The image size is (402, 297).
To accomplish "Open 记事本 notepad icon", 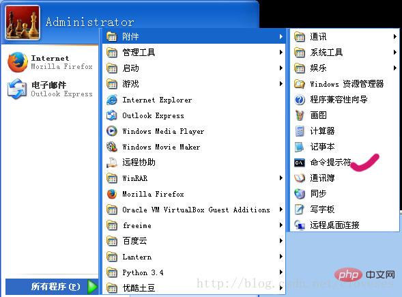I will (x=300, y=147).
